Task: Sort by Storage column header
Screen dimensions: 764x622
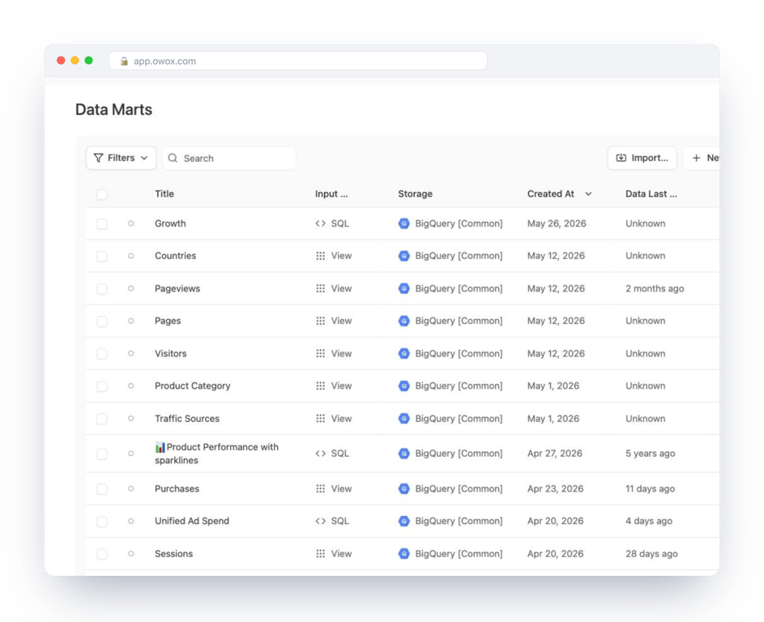Action: point(415,194)
